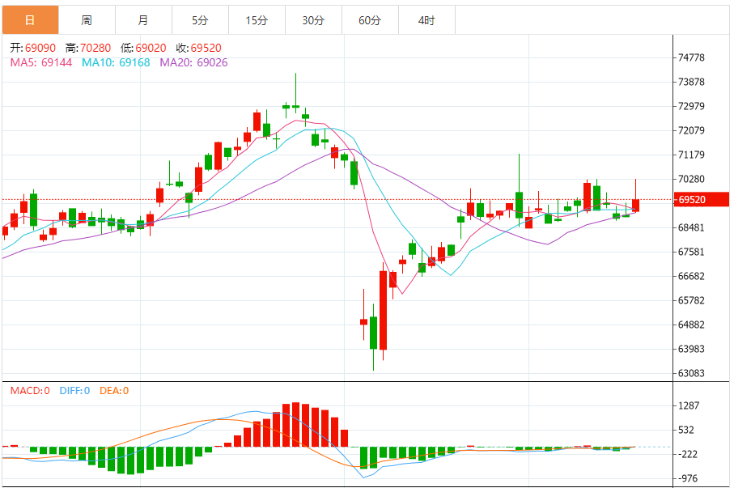The width and height of the screenshot is (734, 488).
Task: Click the 71179 price axis label
Action: (691, 155)
